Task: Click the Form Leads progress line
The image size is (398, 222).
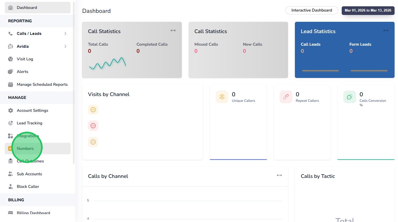Action: (369, 71)
